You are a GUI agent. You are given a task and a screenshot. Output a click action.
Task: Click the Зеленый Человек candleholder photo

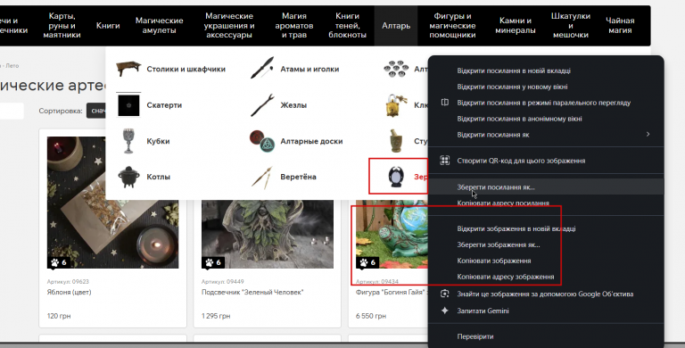(x=268, y=234)
